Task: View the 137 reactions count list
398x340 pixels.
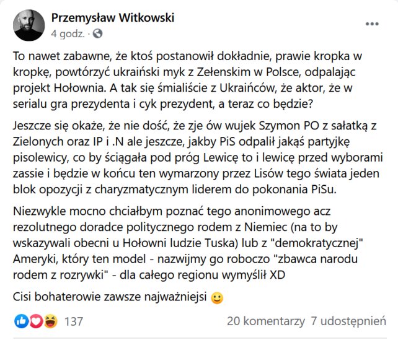Action: 74,321
